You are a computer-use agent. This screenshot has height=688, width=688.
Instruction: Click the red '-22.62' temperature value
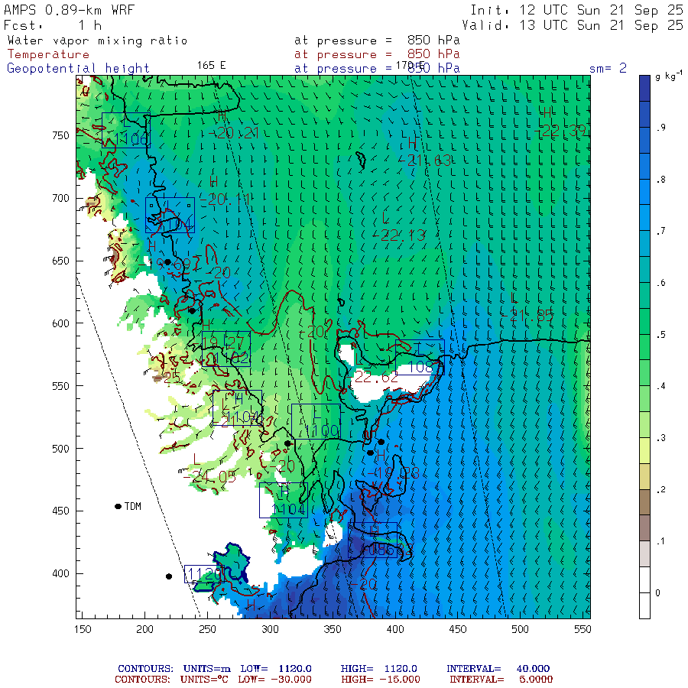372,377
